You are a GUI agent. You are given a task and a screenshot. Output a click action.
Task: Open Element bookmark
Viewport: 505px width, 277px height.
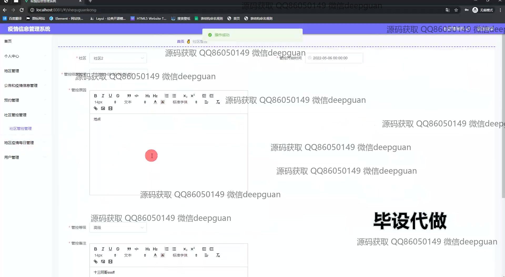tap(66, 18)
